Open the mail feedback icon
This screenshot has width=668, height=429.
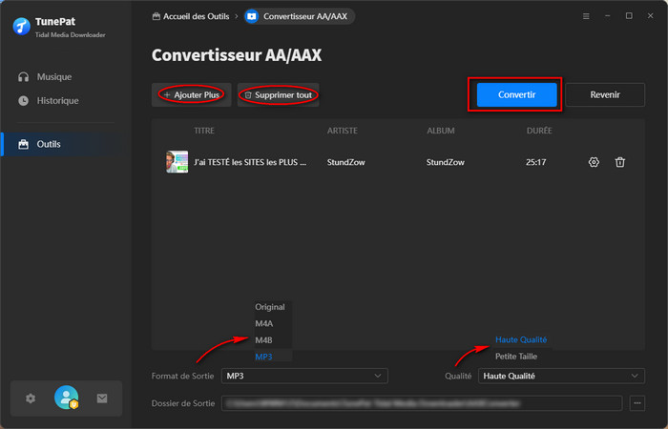click(x=102, y=398)
